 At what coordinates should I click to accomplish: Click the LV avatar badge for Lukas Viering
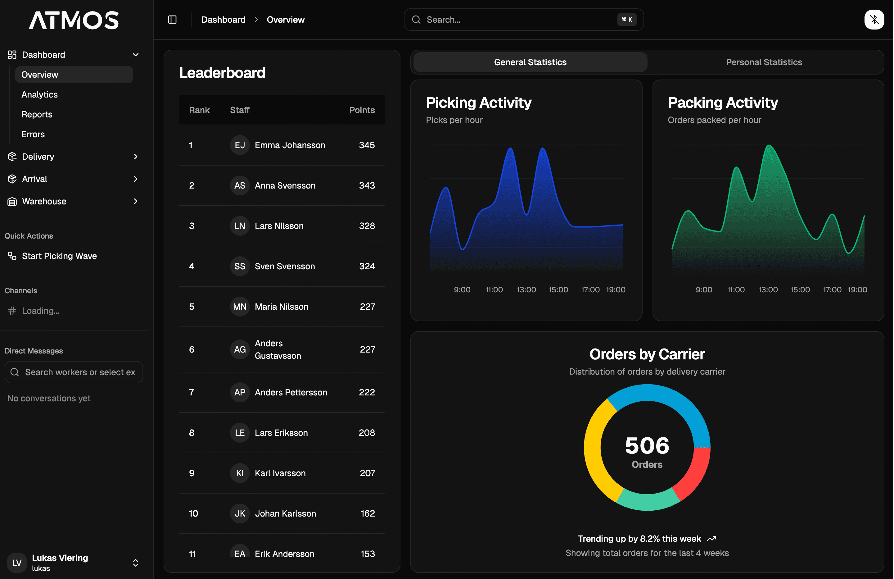(x=16, y=563)
